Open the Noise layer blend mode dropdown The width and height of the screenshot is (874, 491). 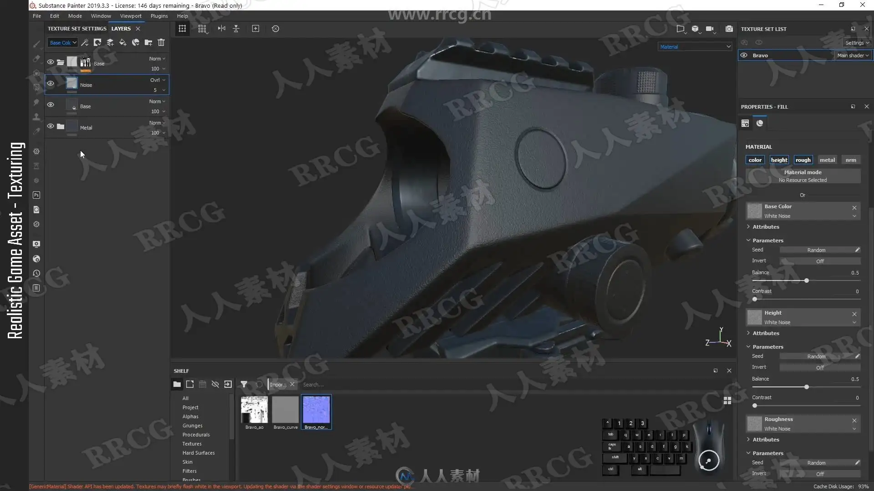coord(158,80)
